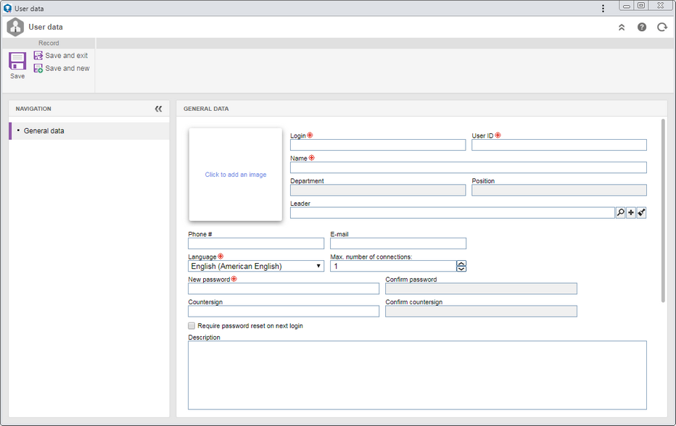The image size is (676, 426).
Task: Click the Description text area
Action: pyautogui.click(x=417, y=375)
